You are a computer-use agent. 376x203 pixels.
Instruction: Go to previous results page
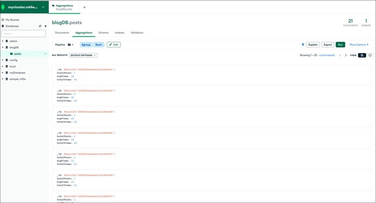340,55
